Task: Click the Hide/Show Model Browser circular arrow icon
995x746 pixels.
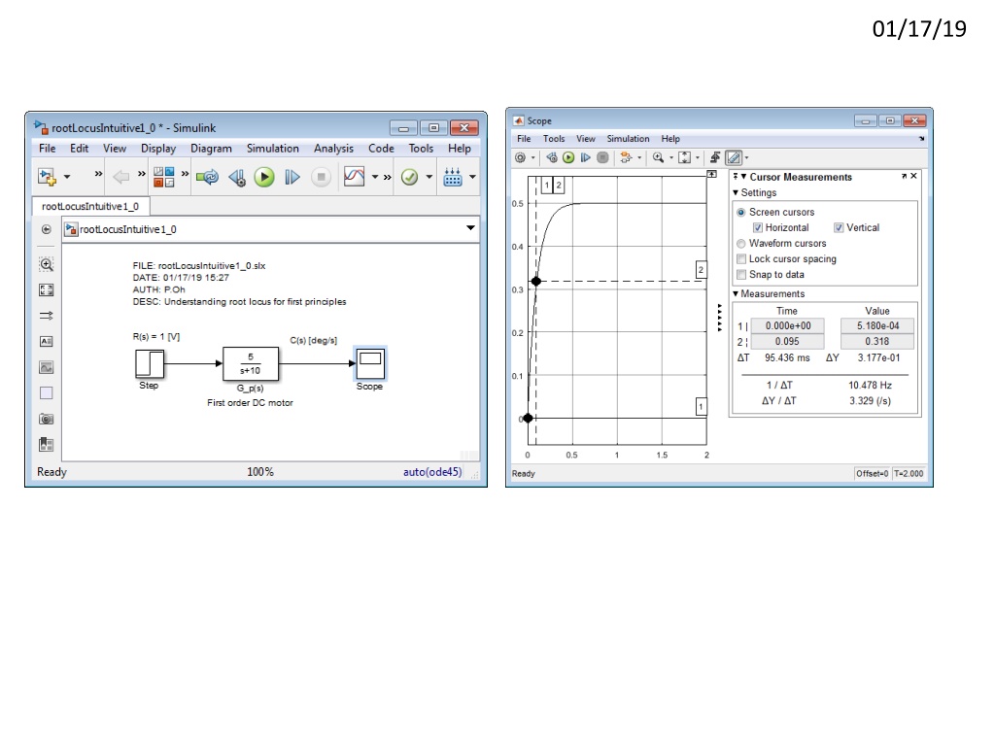Action: point(47,229)
